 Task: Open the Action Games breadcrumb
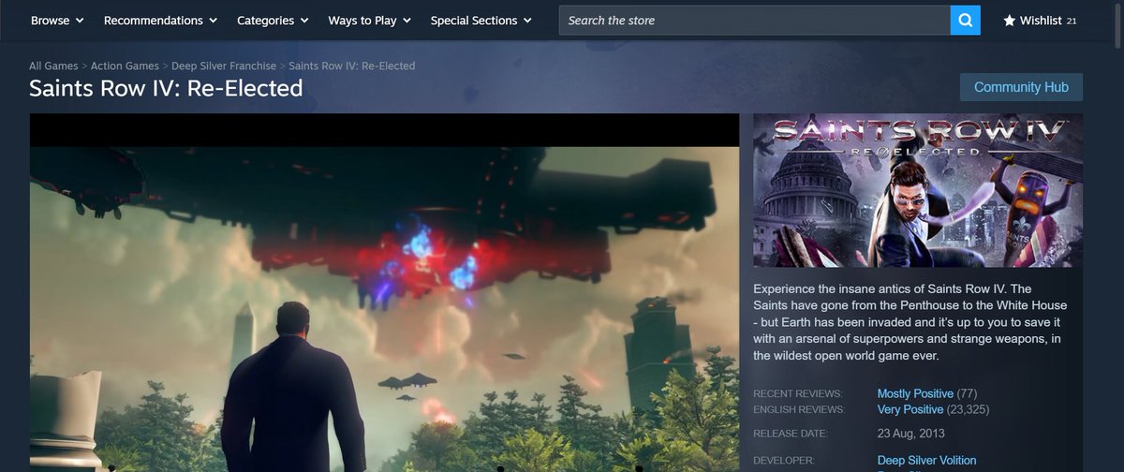(x=125, y=66)
